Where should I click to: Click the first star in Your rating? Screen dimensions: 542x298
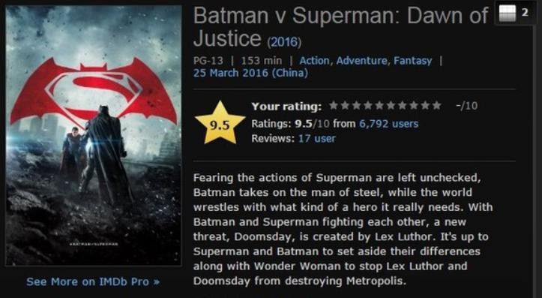(x=334, y=105)
